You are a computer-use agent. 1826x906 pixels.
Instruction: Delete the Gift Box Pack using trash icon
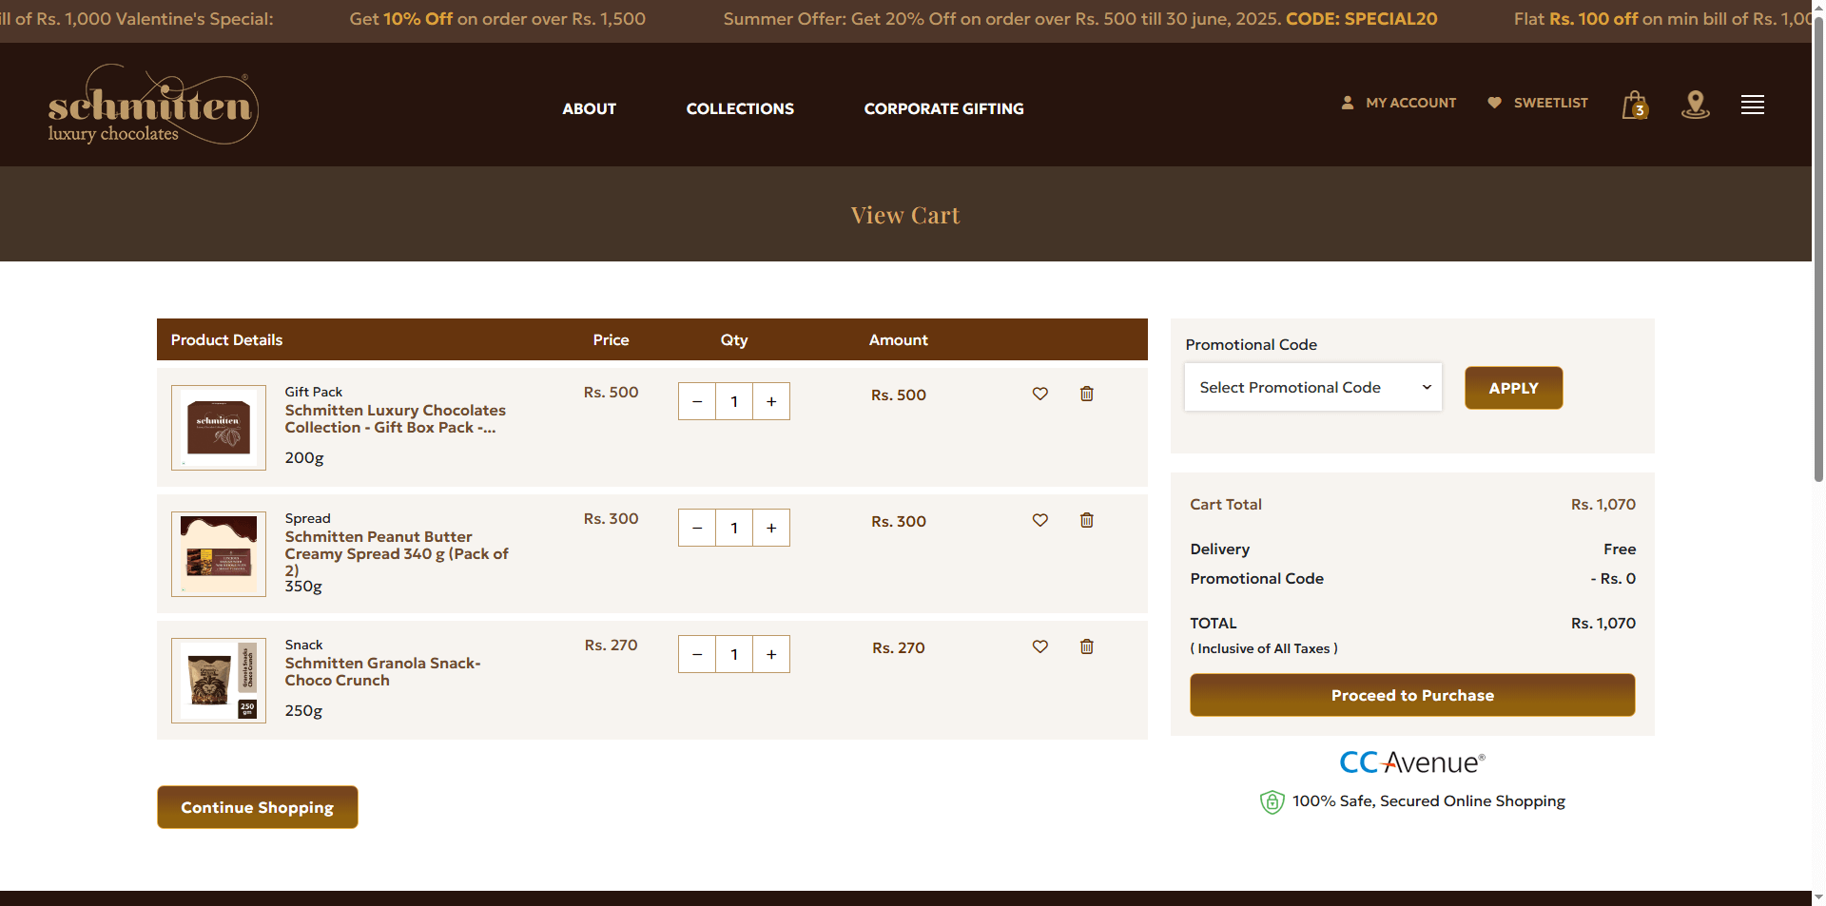point(1086,394)
